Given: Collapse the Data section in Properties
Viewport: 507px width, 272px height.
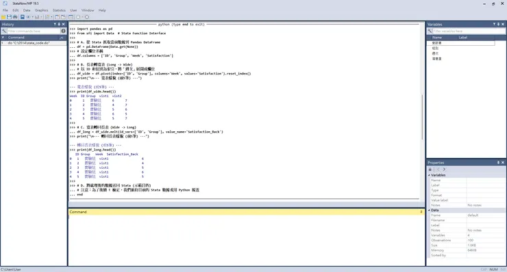Looking at the screenshot, I should tap(429, 210).
